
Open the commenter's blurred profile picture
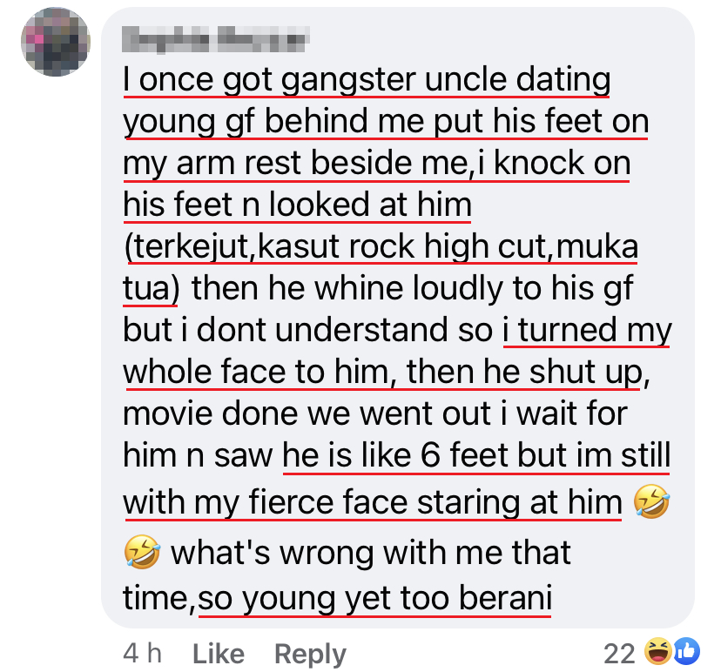[56, 41]
